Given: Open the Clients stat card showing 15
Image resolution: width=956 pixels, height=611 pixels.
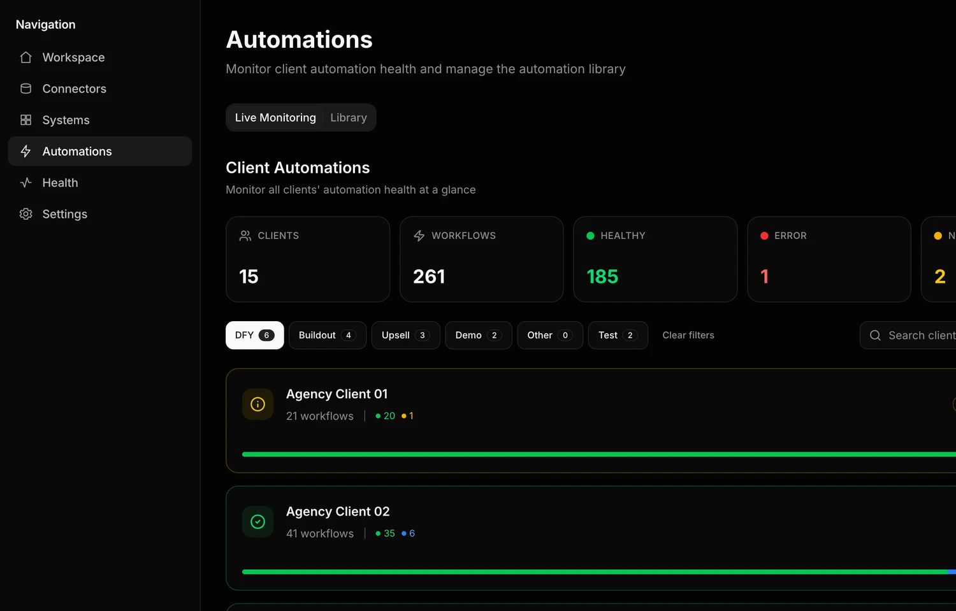Looking at the screenshot, I should coord(308,259).
